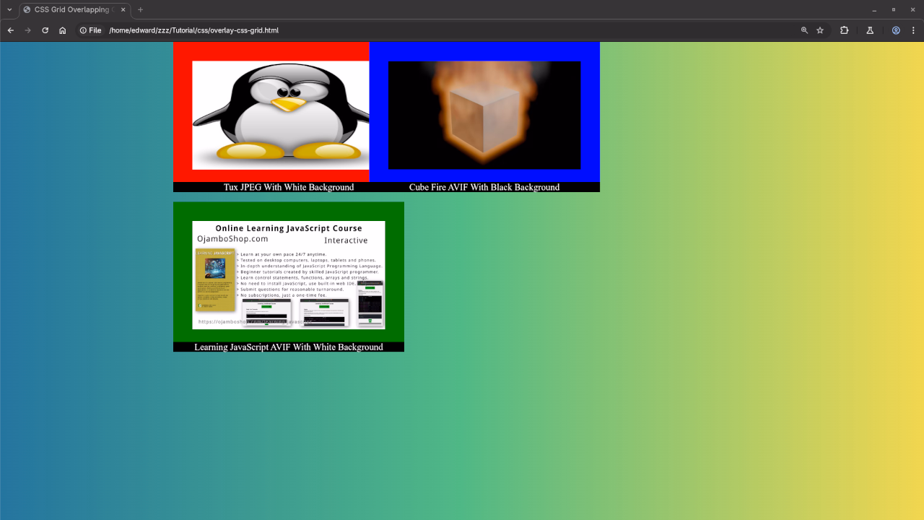Screen dimensions: 924x520
Task: Open the Chrome Labs flask icon
Action: click(x=870, y=30)
